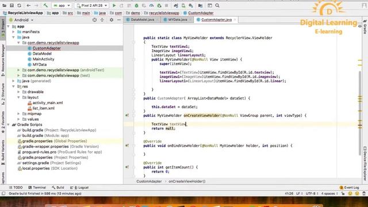Screen dimensions: 368x207
Task: Select the CustomAdapter.java tab
Action: point(216,20)
